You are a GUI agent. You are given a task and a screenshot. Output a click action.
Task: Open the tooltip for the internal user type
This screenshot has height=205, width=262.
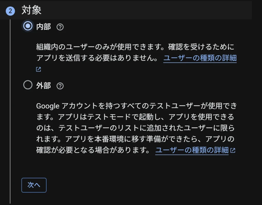coord(60,27)
